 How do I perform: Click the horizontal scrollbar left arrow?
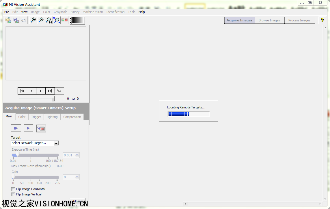[x=185, y=204]
